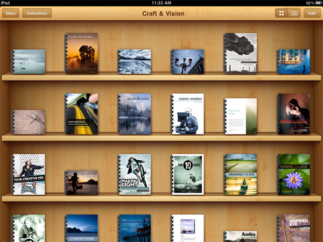Open the Drawing the Eye book
Image resolution: width=323 pixels, height=242 pixels.
click(x=241, y=174)
